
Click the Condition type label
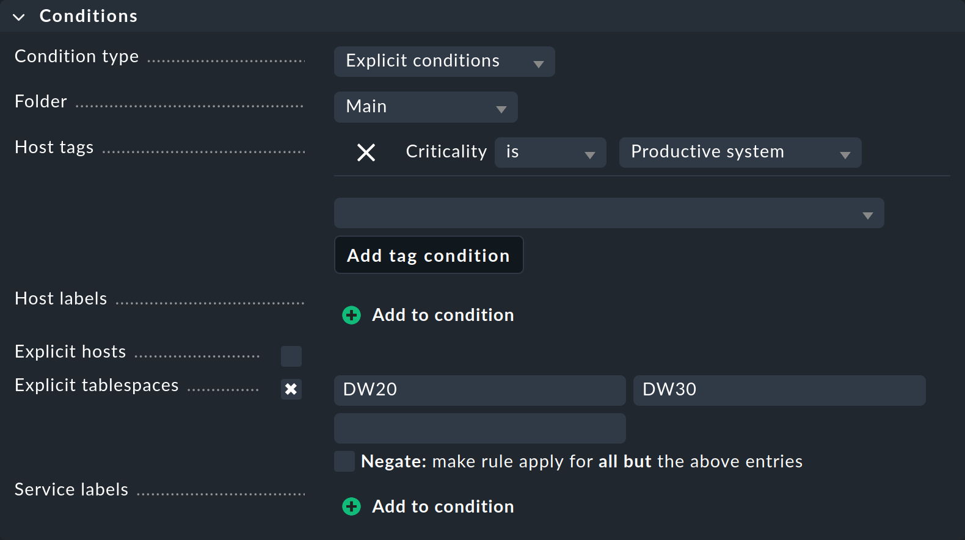pos(77,56)
